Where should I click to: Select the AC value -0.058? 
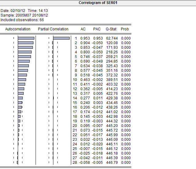click(84, 163)
